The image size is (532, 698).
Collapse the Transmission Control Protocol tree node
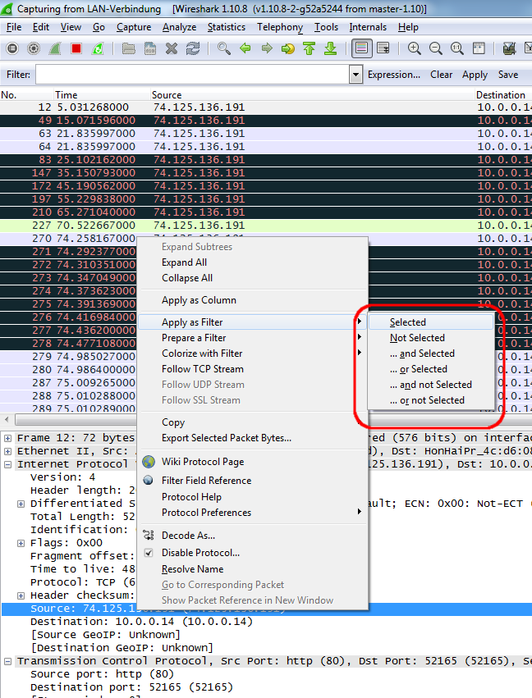(x=8, y=661)
